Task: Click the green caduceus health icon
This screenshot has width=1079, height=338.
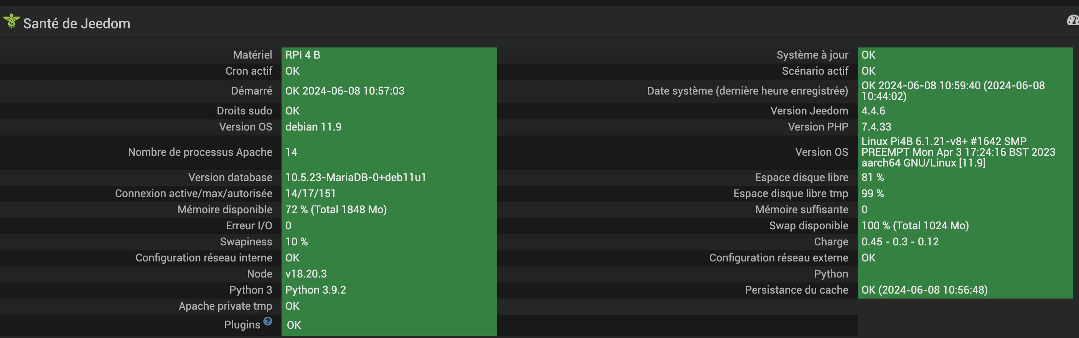Action: [11, 21]
